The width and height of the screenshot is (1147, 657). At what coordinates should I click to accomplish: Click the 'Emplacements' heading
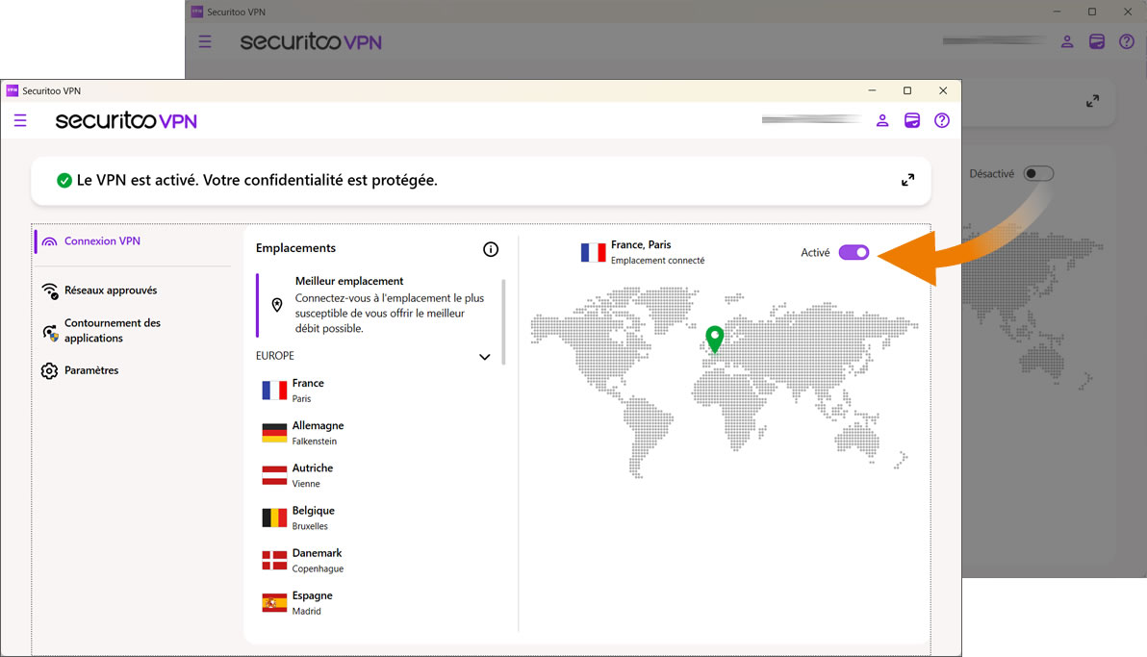point(295,248)
